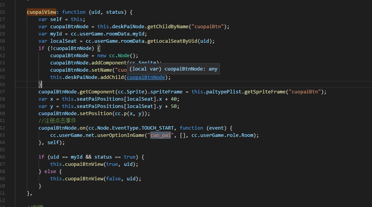Click the 'else' keyword

(x=50, y=172)
